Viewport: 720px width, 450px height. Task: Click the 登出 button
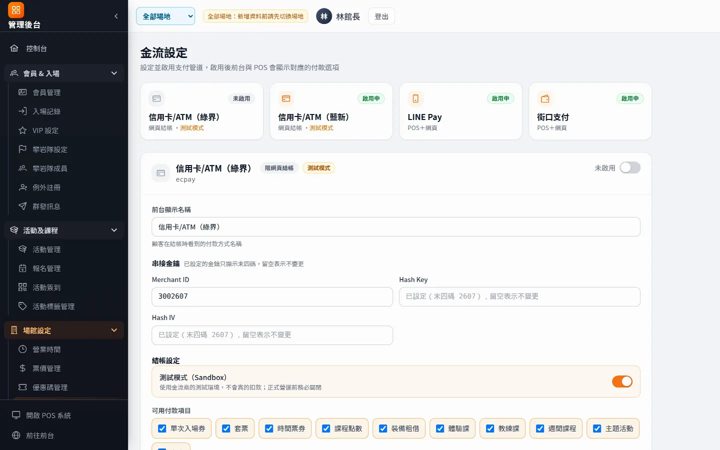381,16
